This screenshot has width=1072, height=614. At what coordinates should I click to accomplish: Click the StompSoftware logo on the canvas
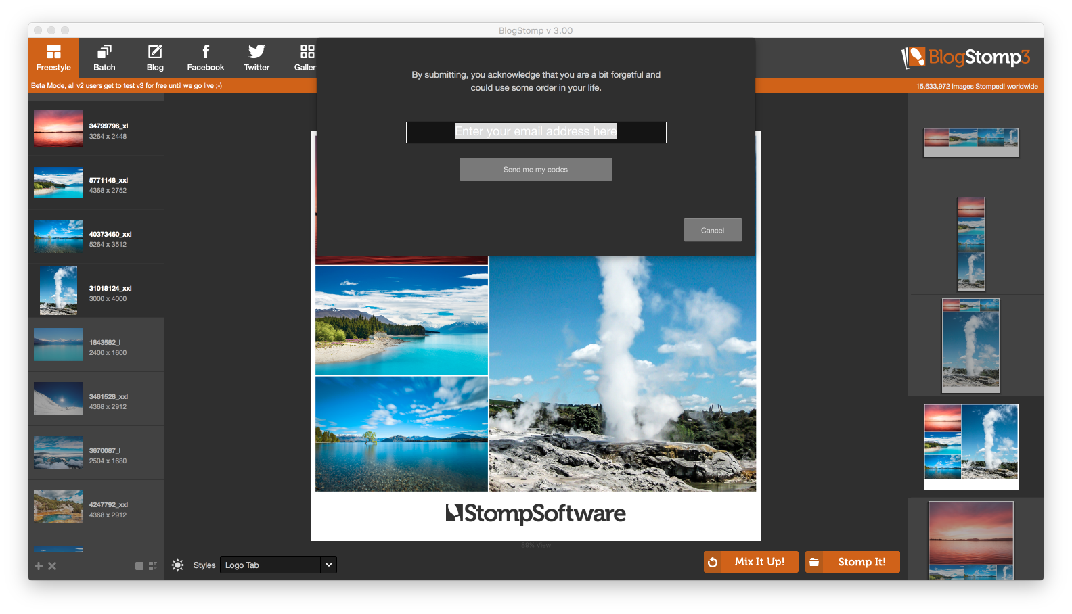[535, 514]
